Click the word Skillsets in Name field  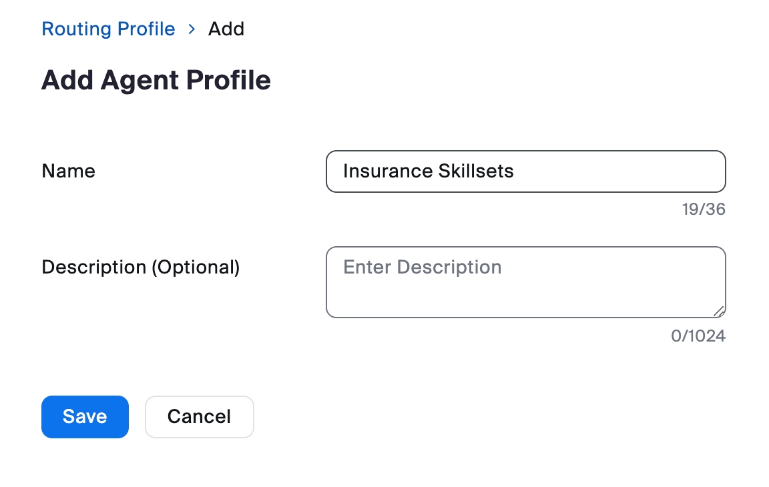(x=476, y=171)
